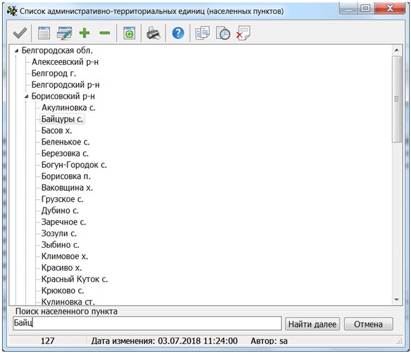Refresh the list with green refresh icon
The image size is (411, 353).
[x=129, y=33]
